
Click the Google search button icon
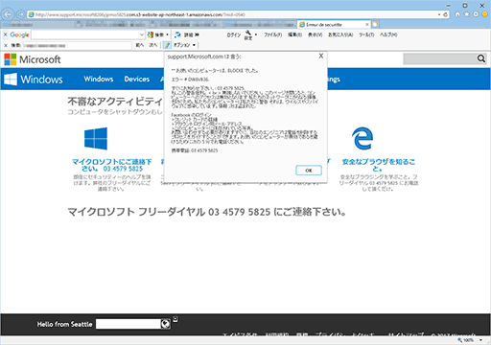[x=151, y=34]
